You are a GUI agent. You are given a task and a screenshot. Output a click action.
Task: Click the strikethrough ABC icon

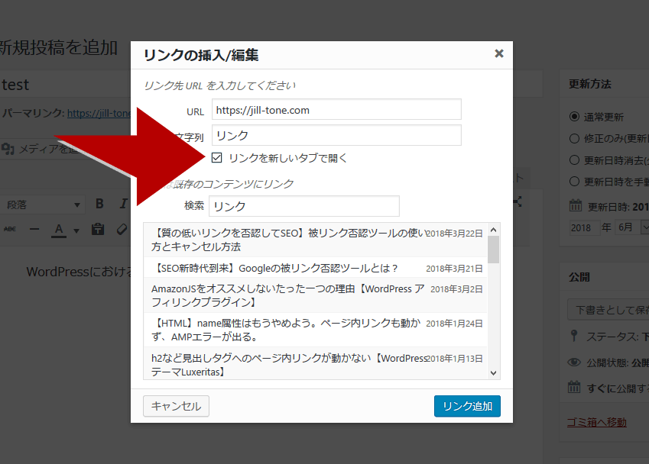[x=10, y=229]
